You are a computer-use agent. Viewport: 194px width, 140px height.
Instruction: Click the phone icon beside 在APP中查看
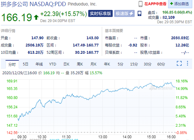pos(140,4)
